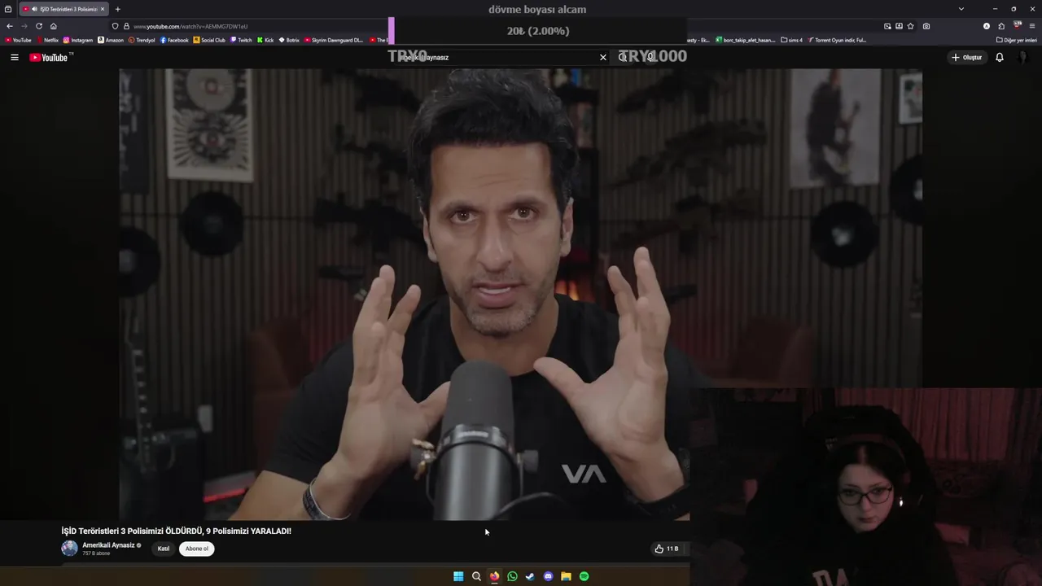Image resolution: width=1042 pixels, height=586 pixels.
Task: Open the channel avatar thumbnail
Action: pyautogui.click(x=69, y=549)
